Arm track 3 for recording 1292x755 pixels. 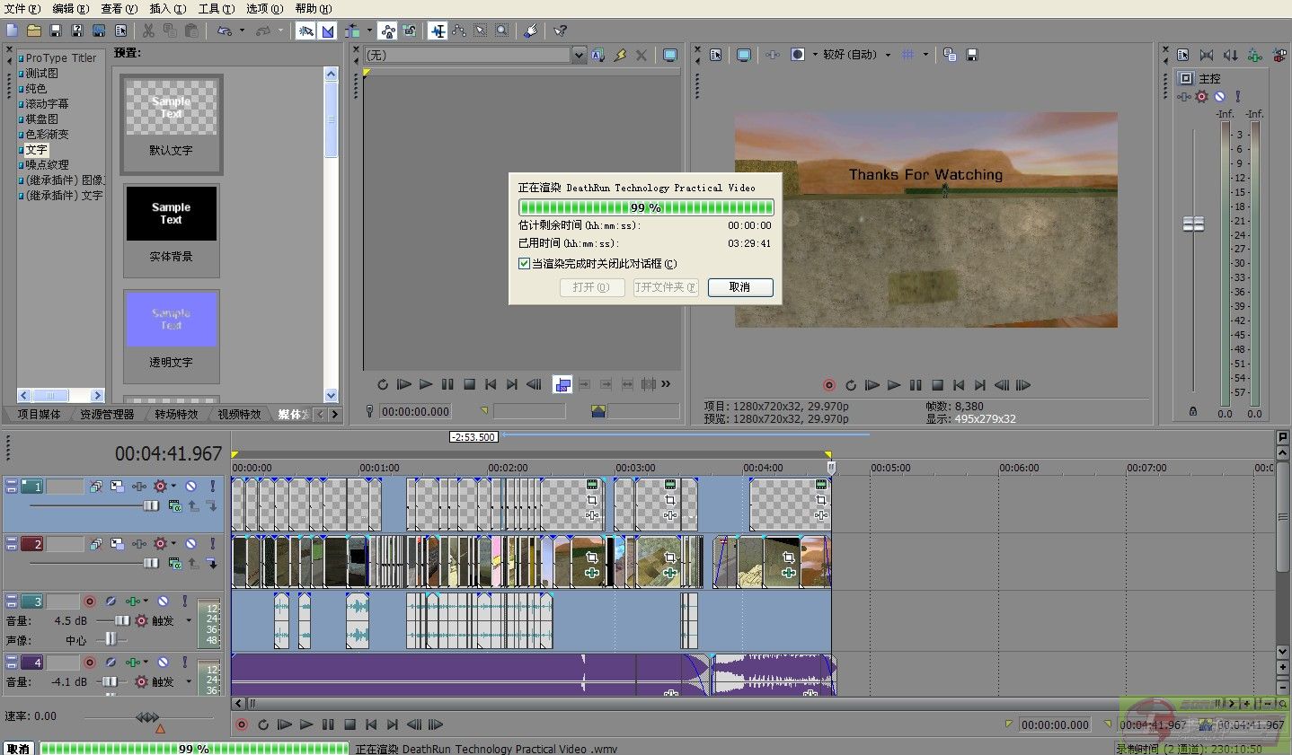pos(90,601)
